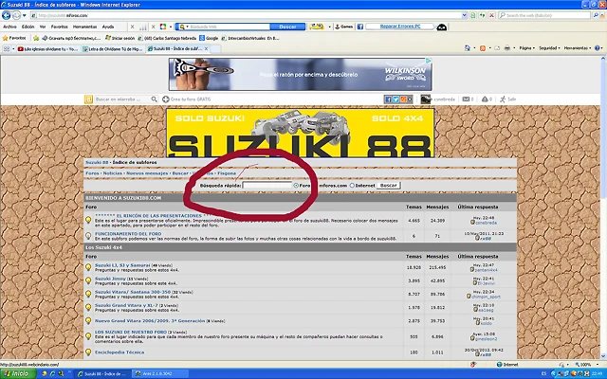Click the Home icon in command bar
This screenshot has width=607, height=379.
pos(468,48)
